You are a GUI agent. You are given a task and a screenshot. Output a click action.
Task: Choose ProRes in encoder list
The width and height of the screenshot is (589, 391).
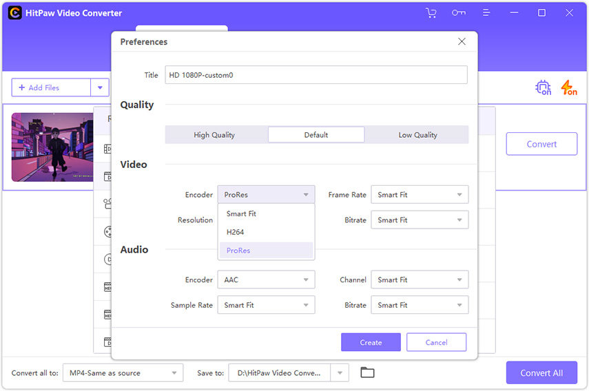266,251
